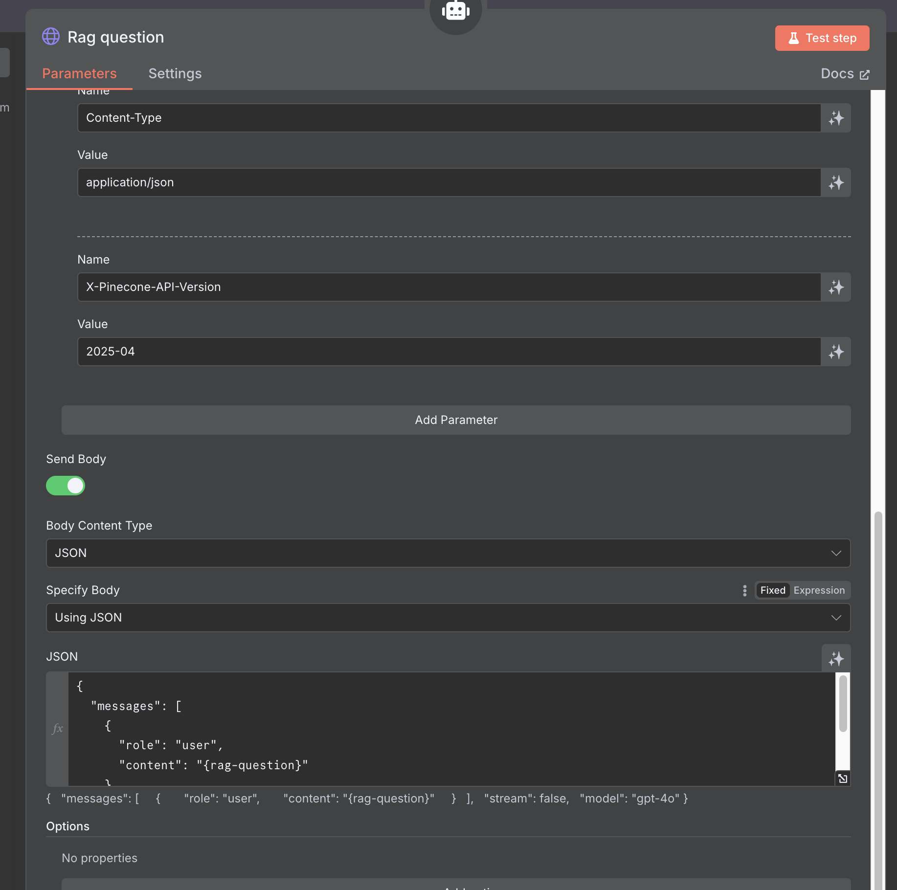Open the Body Content Type dropdown

[x=448, y=553]
